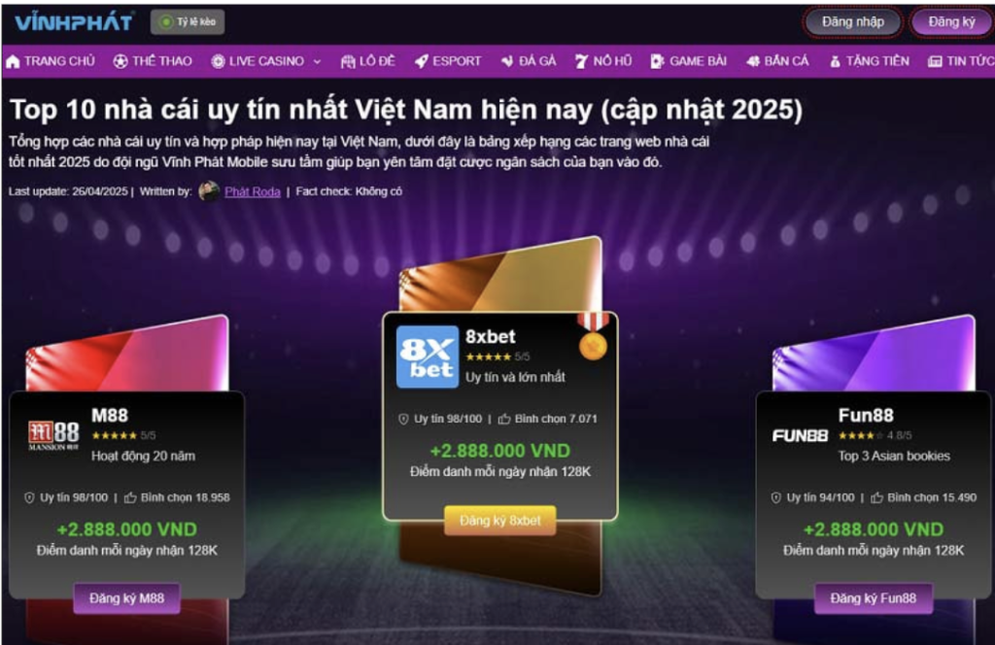Expand the LIVE CASINO dropdown arrow
The height and width of the screenshot is (645, 995).
(317, 61)
